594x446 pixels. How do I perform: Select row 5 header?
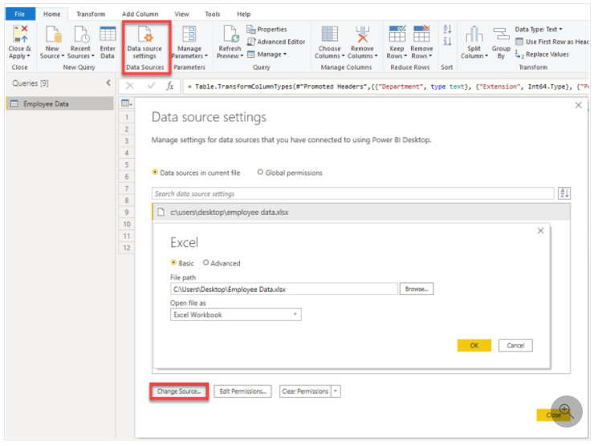(x=127, y=164)
